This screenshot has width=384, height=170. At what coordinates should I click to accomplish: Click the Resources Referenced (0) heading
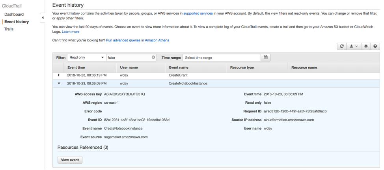pos(83,148)
